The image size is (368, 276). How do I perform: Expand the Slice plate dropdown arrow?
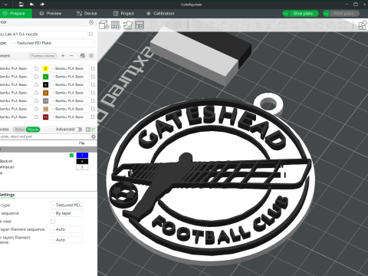(x=286, y=13)
